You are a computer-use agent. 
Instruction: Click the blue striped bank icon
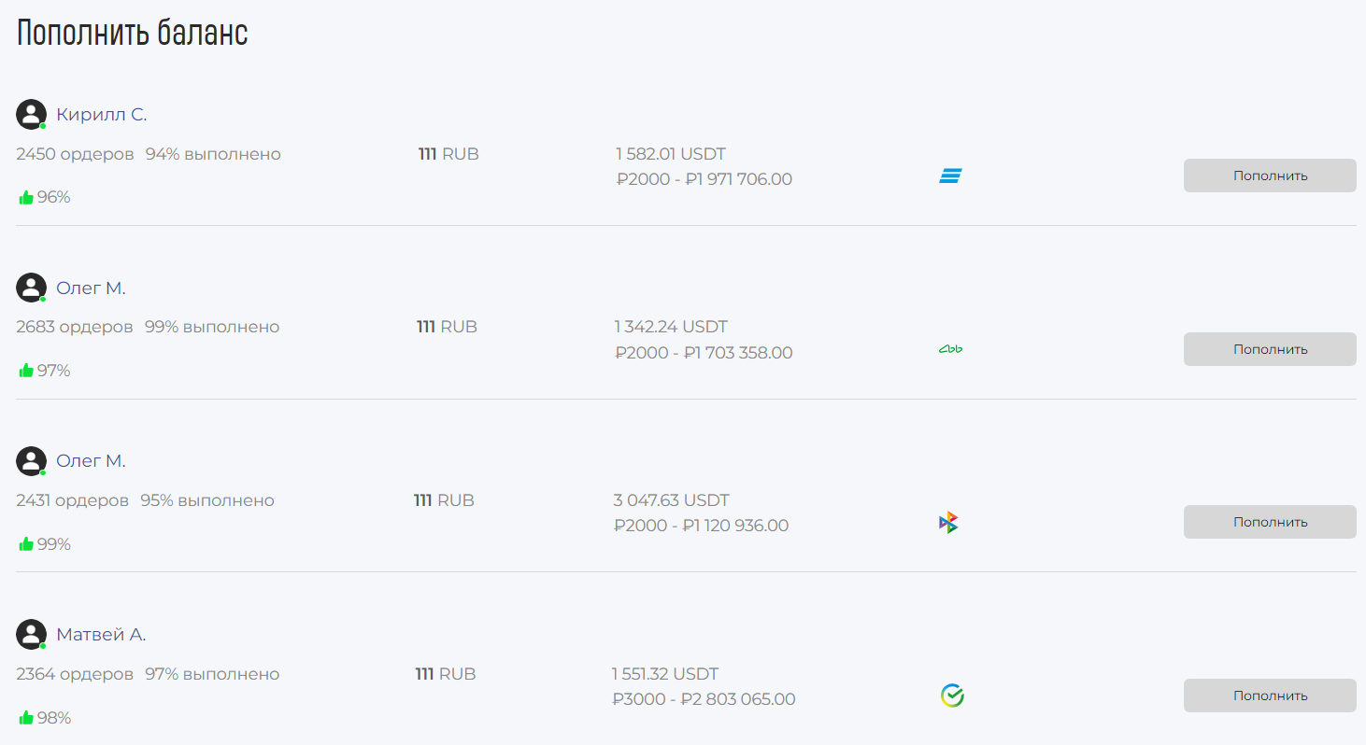pyautogui.click(x=950, y=176)
